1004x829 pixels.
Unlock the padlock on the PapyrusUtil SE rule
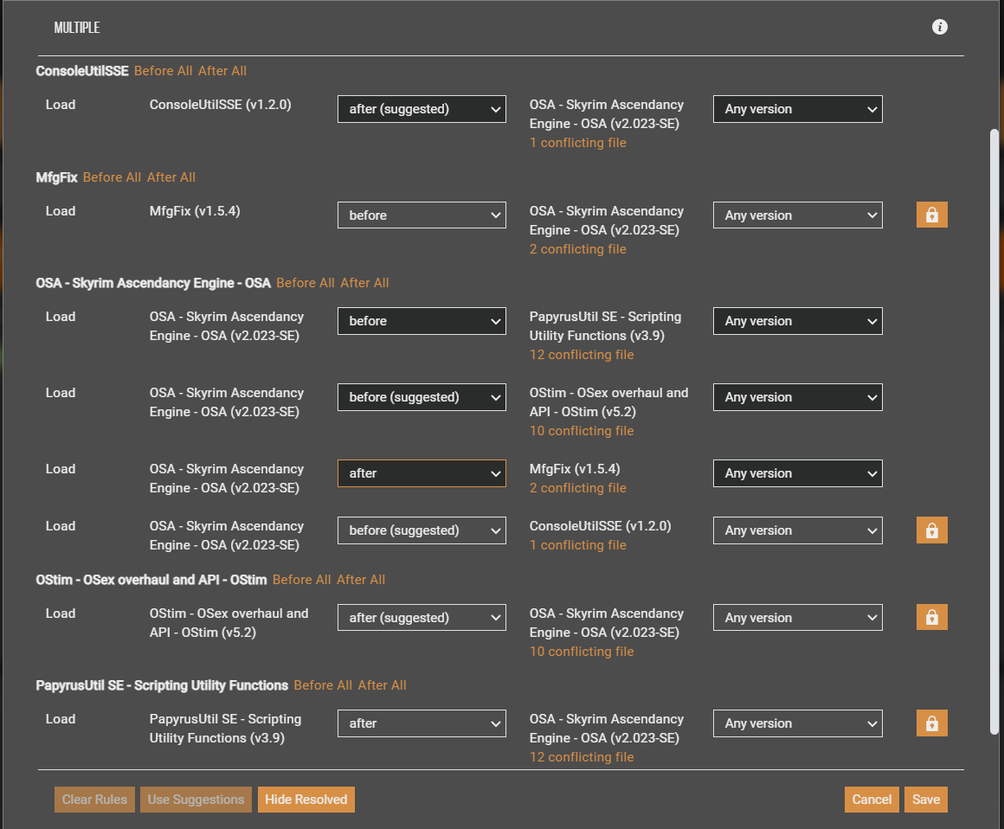point(932,723)
